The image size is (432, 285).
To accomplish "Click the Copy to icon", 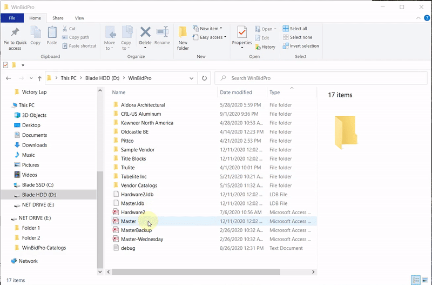I will (x=127, y=32).
